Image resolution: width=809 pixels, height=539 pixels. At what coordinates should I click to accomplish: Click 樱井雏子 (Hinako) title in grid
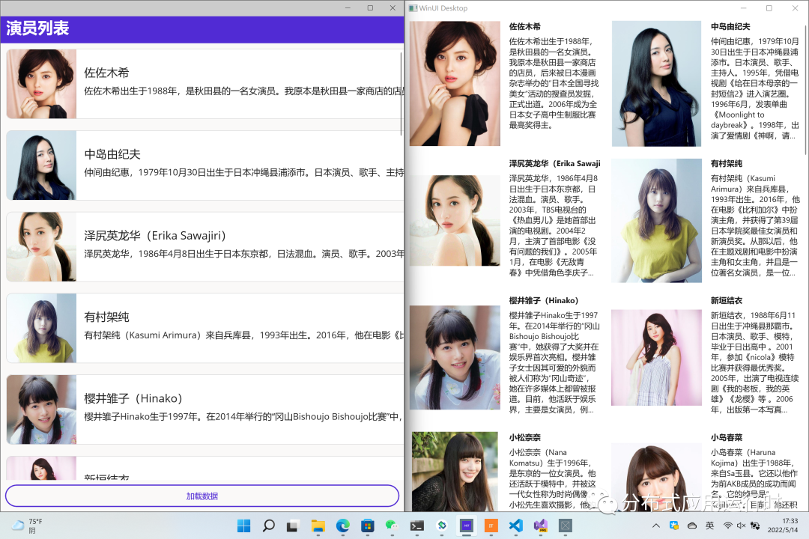click(x=543, y=300)
